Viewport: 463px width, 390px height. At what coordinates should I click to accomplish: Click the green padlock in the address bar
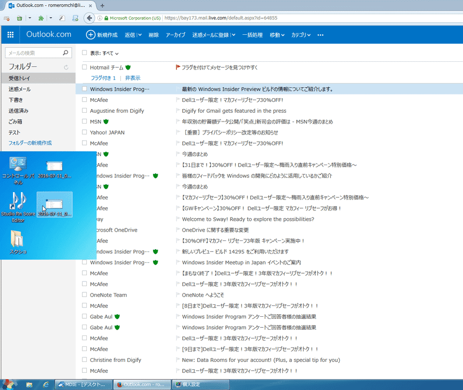click(106, 18)
